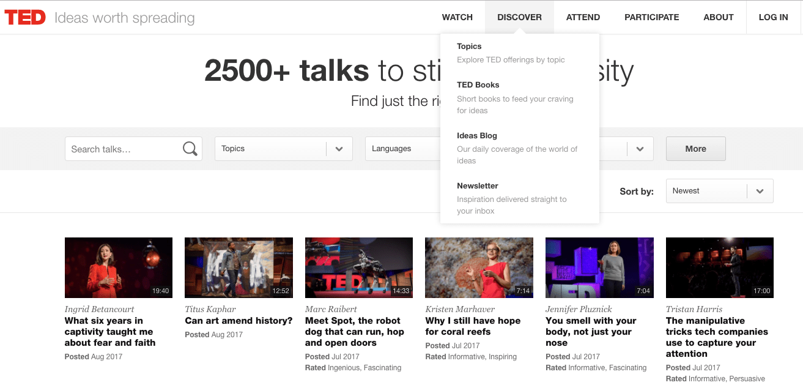Select Topics in the Discover menu
Screen dimensions: 803x388
coord(469,47)
